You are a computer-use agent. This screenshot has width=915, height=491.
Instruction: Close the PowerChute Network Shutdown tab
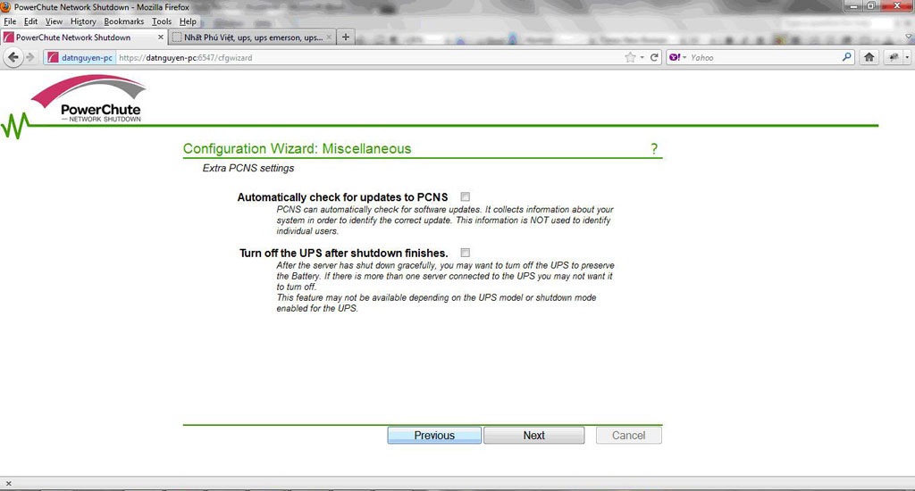click(161, 37)
